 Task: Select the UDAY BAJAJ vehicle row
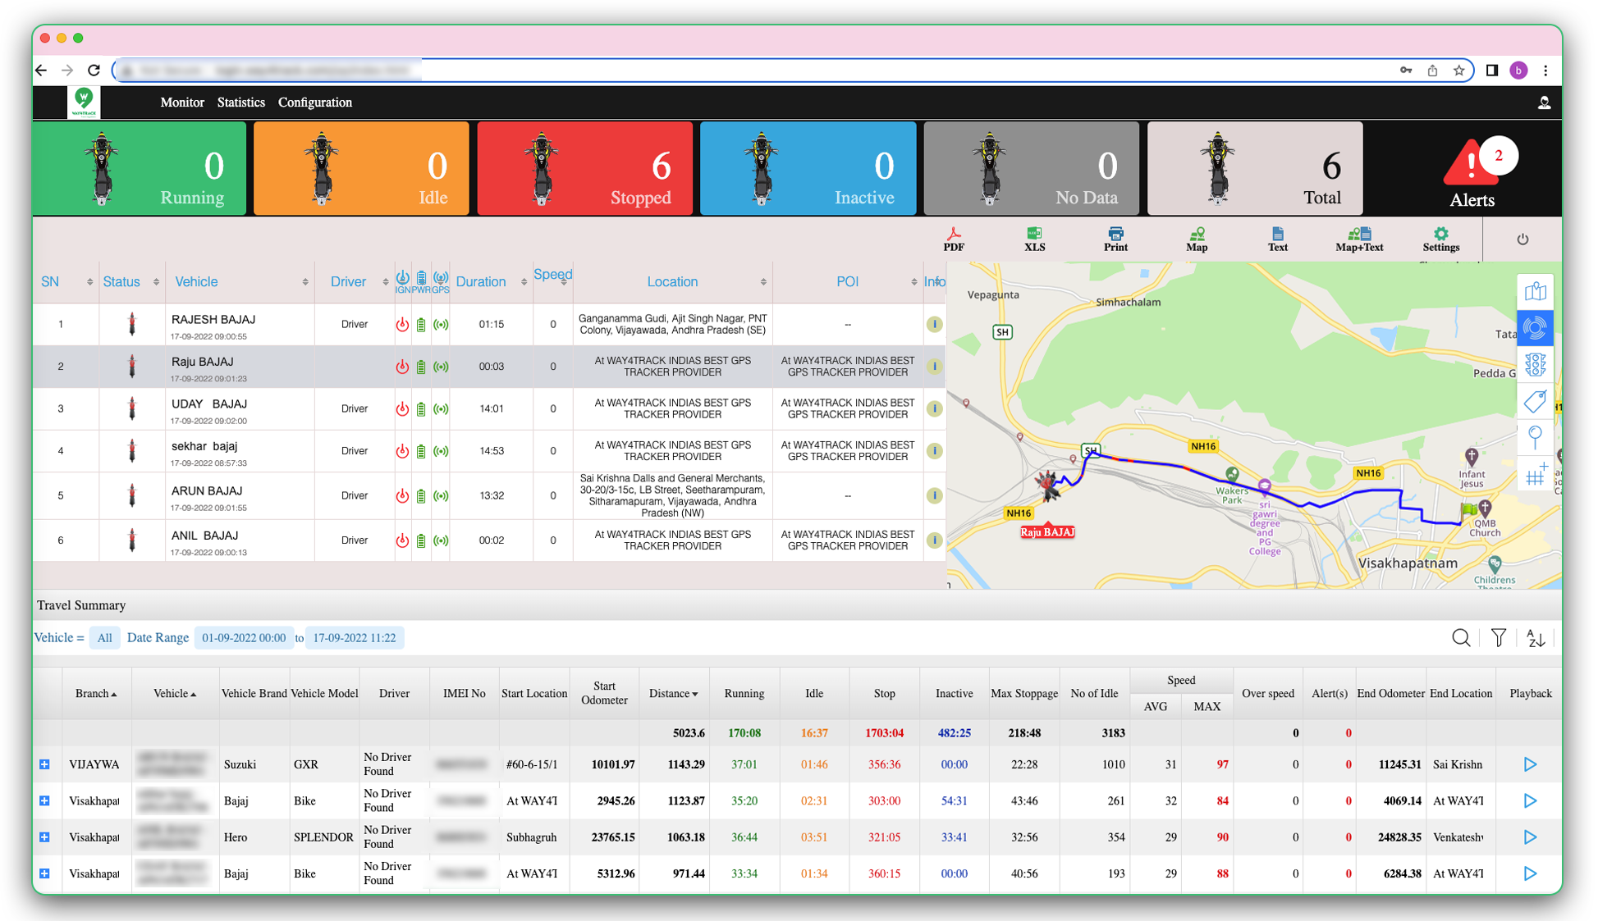[488, 408]
